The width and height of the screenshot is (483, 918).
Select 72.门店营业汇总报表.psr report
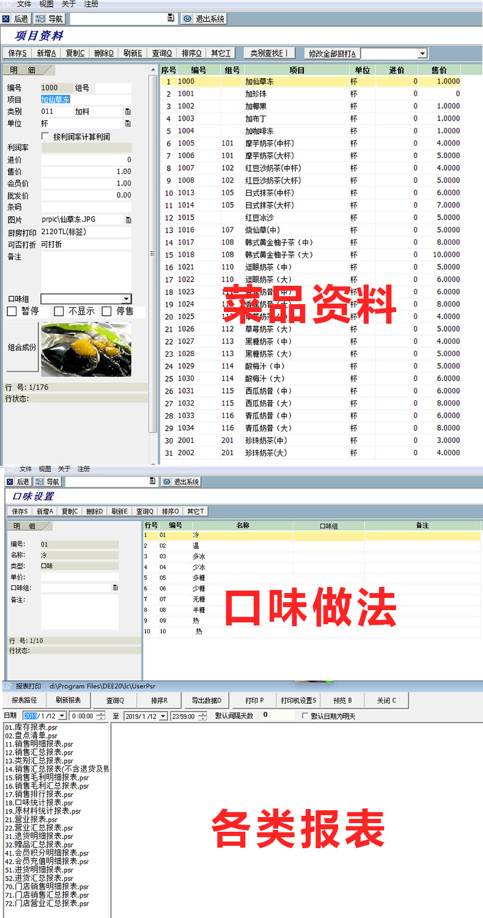46,903
